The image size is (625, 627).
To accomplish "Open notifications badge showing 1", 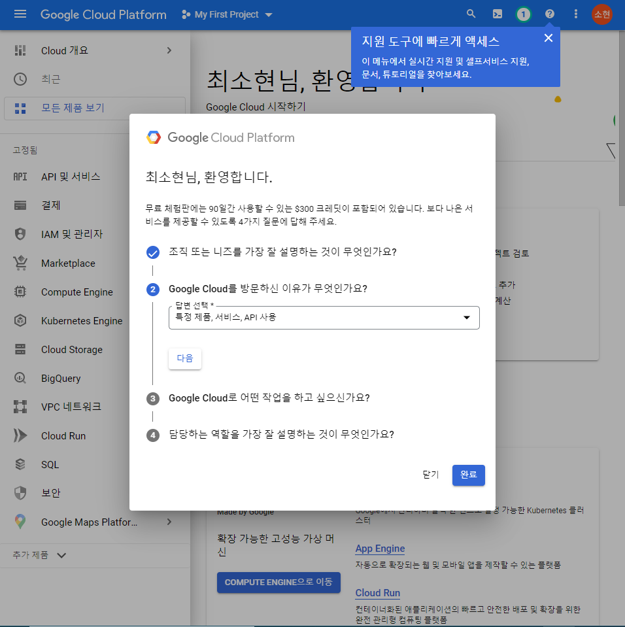I will point(523,14).
